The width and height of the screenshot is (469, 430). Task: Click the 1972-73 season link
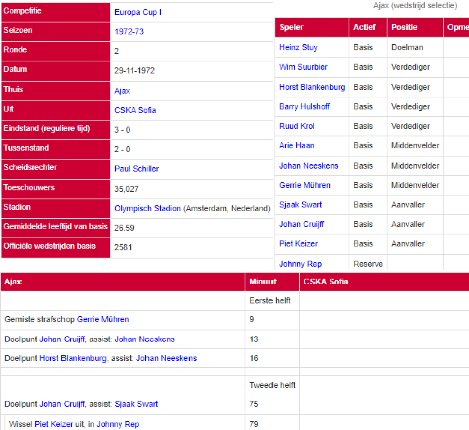tap(129, 32)
